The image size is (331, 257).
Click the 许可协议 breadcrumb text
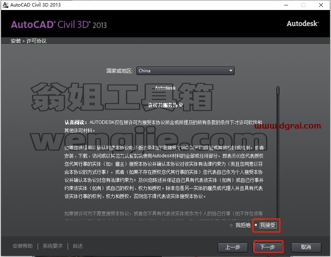pos(36,41)
